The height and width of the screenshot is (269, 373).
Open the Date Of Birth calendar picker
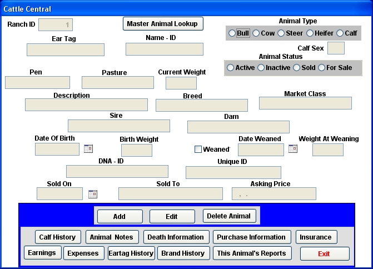[88, 148]
